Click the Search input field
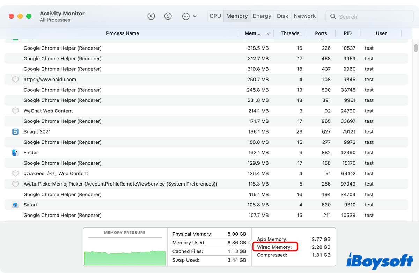Image resolution: width=419 pixels, height=279 pixels. tap(370, 17)
